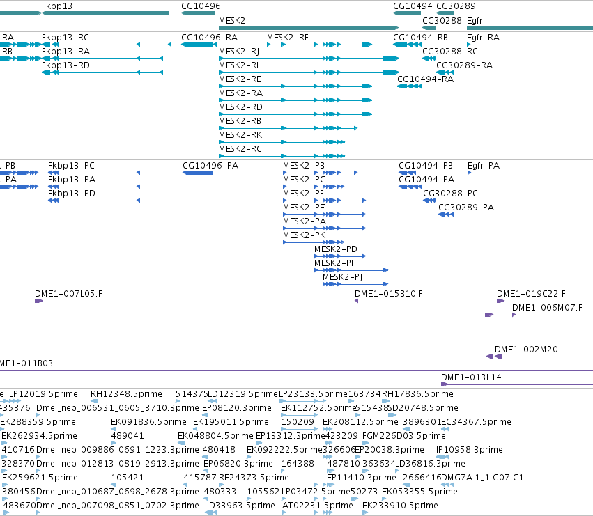
Task: Click the EK195011.5prime EST label
Action: (231, 422)
